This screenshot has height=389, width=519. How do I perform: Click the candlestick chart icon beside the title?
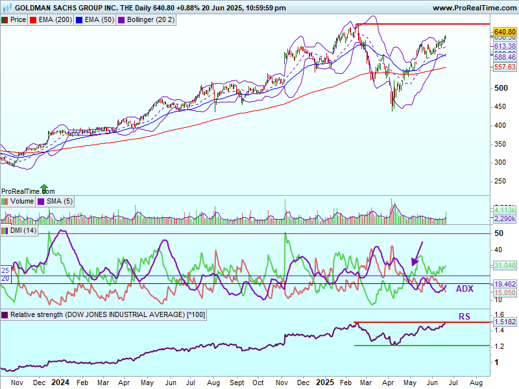click(x=6, y=8)
